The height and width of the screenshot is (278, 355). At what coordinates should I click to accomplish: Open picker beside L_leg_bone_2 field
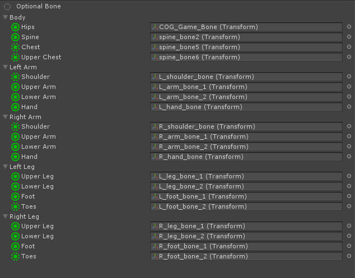[x=349, y=186]
